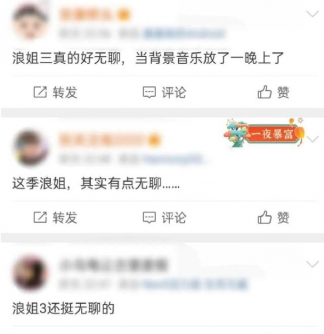The width and height of the screenshot is (324, 334).
Task: Open the second poster's avatar profile
Action: point(30,148)
